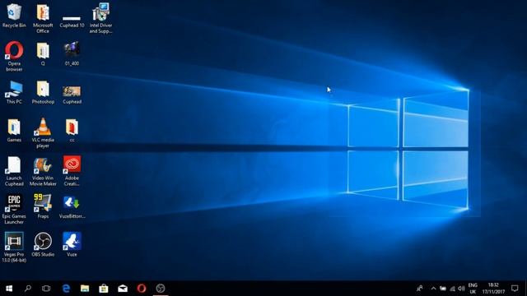Open Microsoft Store from the taskbar
Screen dimensions: 527x296
click(104, 289)
